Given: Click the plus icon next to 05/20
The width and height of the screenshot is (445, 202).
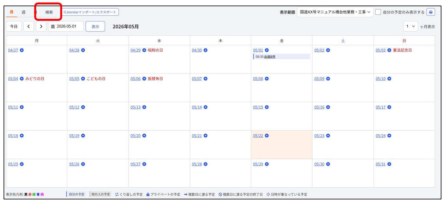Looking at the screenshot, I should [144, 136].
